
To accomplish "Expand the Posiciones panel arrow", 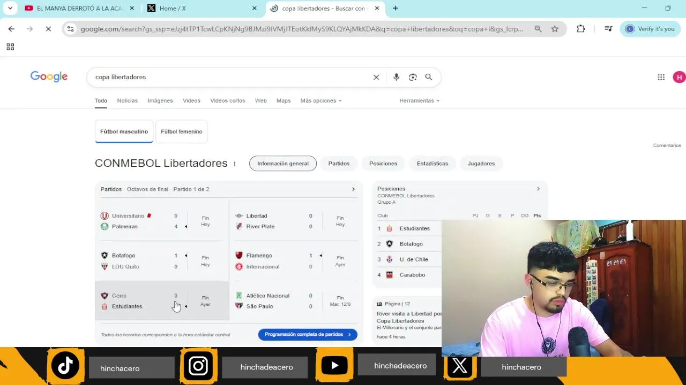I will coord(538,189).
